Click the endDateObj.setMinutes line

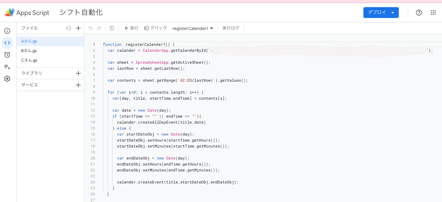pos(168,170)
